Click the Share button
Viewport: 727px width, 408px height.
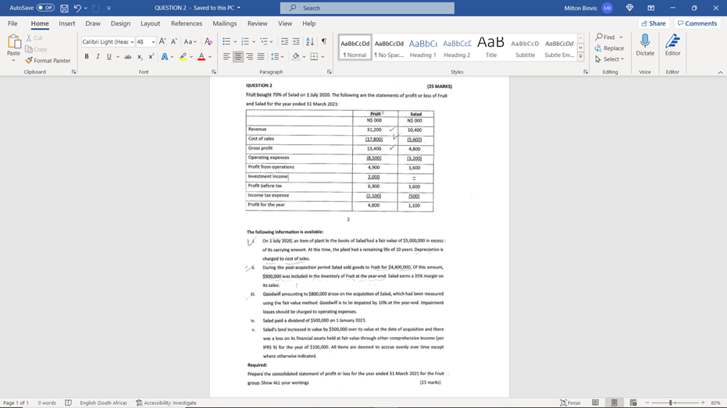(x=654, y=23)
